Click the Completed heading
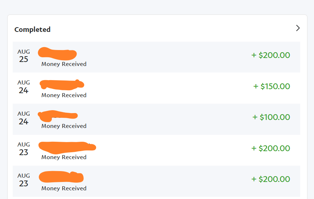Viewport: 314px width, 199px height. point(32,29)
